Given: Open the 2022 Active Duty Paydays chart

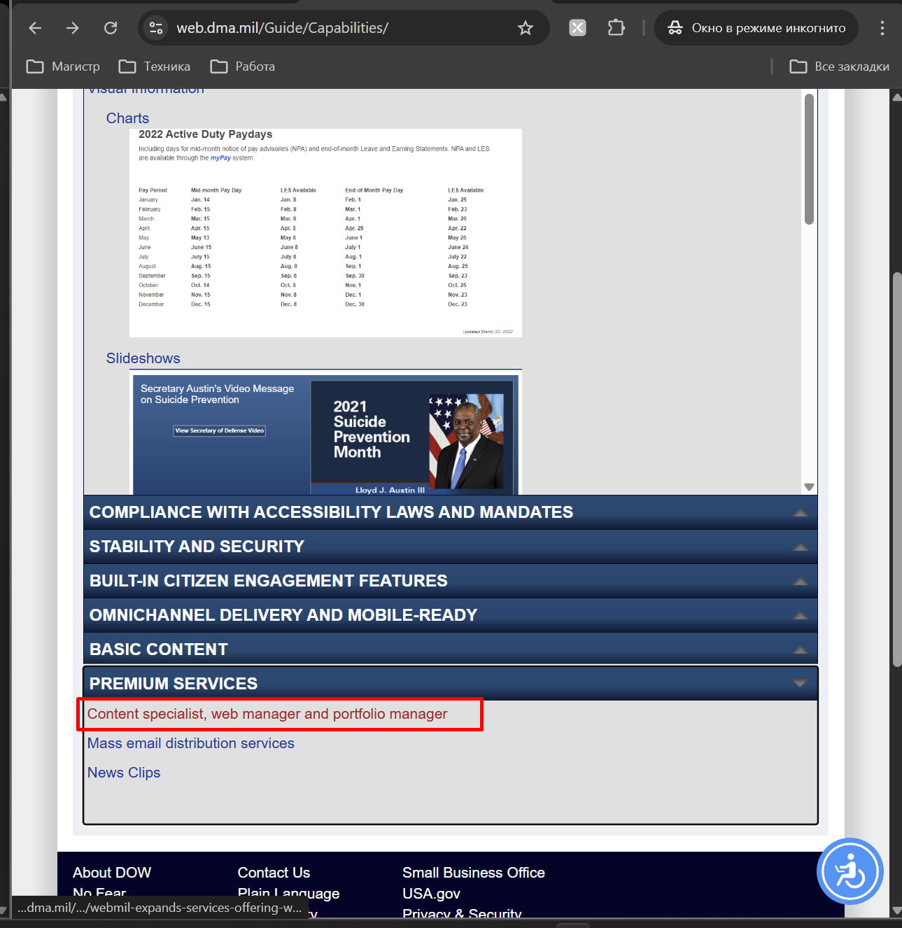Looking at the screenshot, I should [x=325, y=232].
